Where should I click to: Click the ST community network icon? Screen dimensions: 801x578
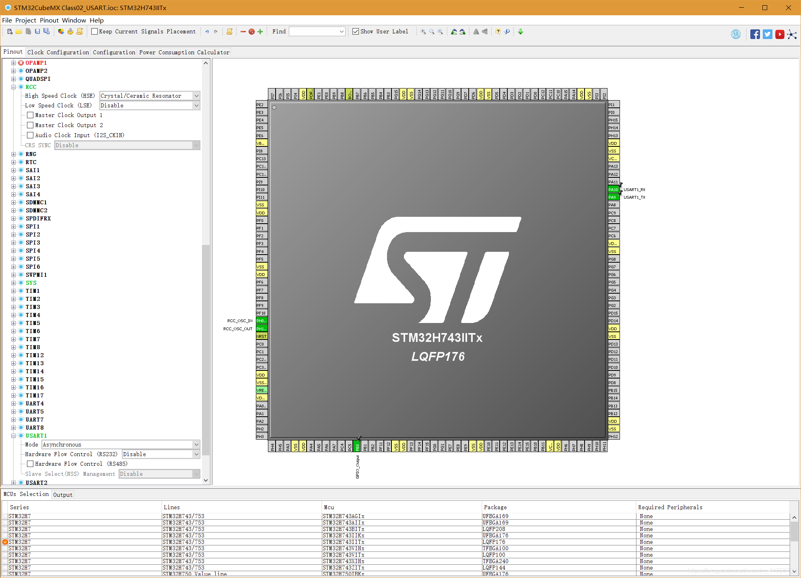pyautogui.click(x=792, y=34)
